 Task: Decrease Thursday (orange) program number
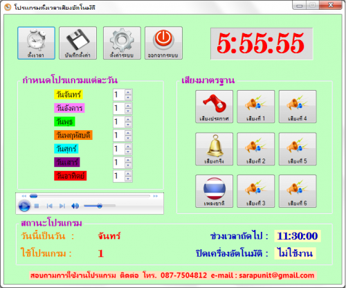(x=128, y=138)
